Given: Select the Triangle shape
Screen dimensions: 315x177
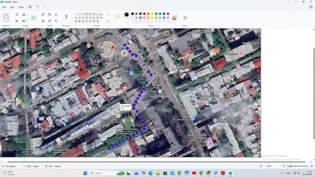Looking at the screenshot, I should click(x=98, y=14).
